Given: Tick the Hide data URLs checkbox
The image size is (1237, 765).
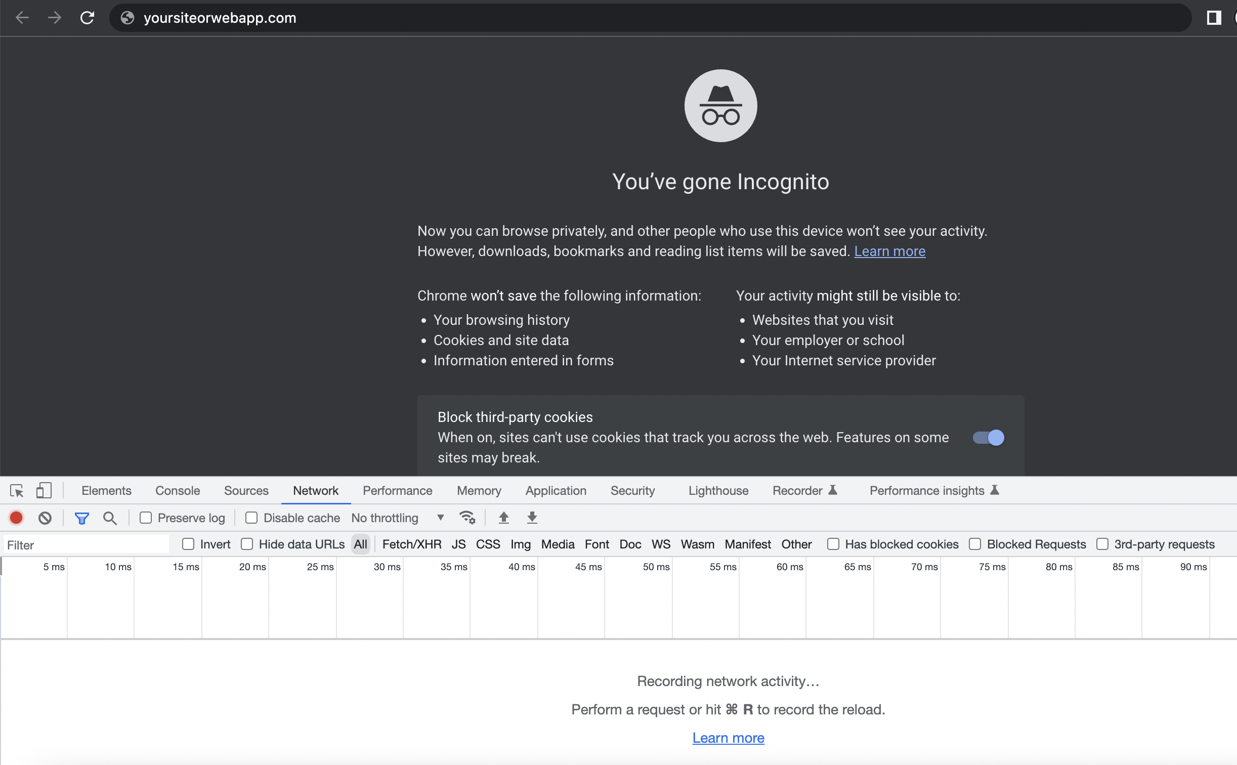Looking at the screenshot, I should click(x=247, y=544).
